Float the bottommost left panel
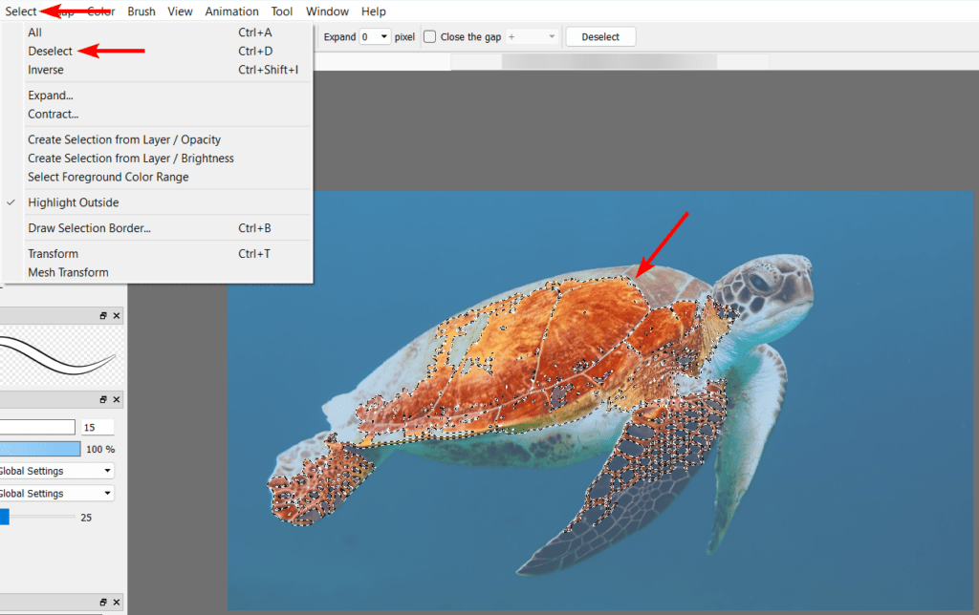 click(104, 603)
